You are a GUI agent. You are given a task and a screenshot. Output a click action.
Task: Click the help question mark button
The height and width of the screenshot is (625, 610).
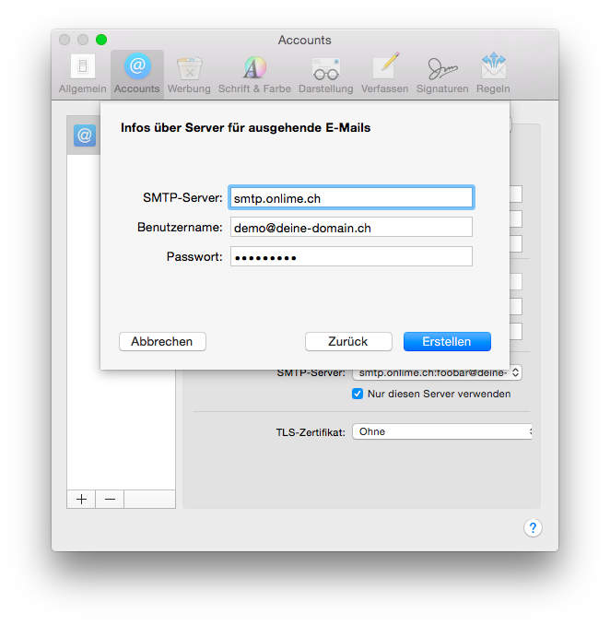tap(533, 527)
